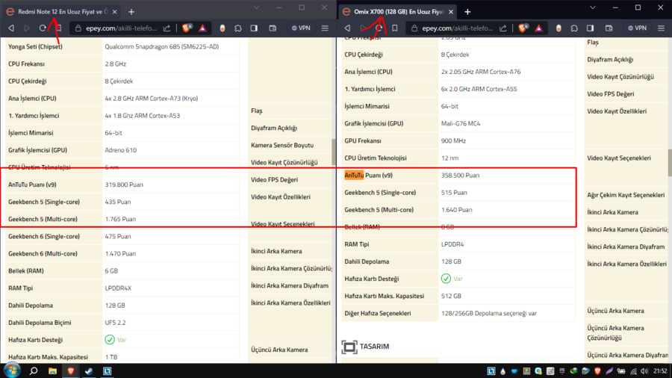Open Brave Rewards in the Omix window
Screen dimensions: 672x378
539,28
